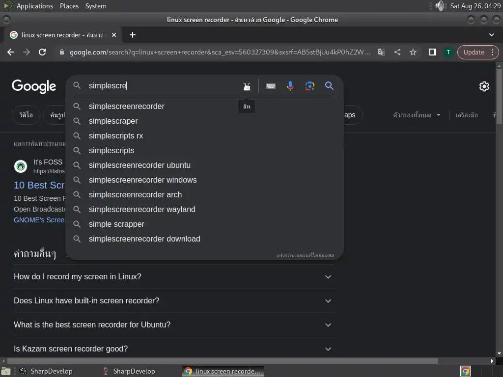Select the video filter chip
The height and width of the screenshot is (377, 503).
[x=26, y=115]
